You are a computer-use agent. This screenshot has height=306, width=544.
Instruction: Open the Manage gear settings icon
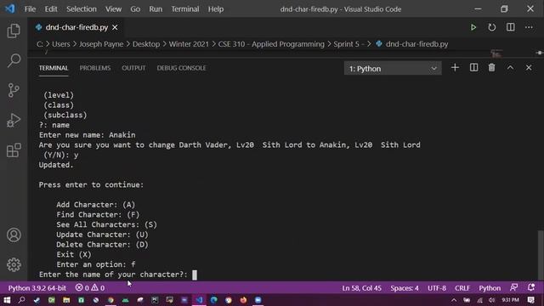14,264
